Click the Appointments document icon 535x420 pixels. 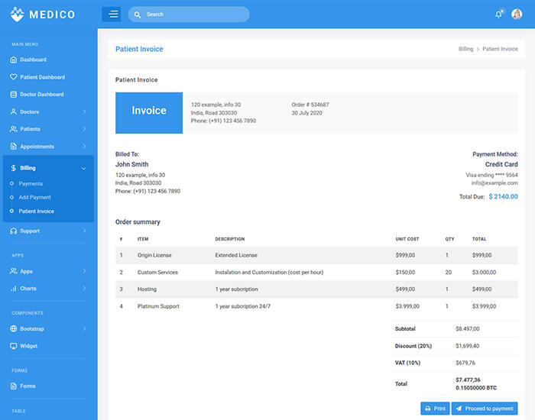point(13,147)
